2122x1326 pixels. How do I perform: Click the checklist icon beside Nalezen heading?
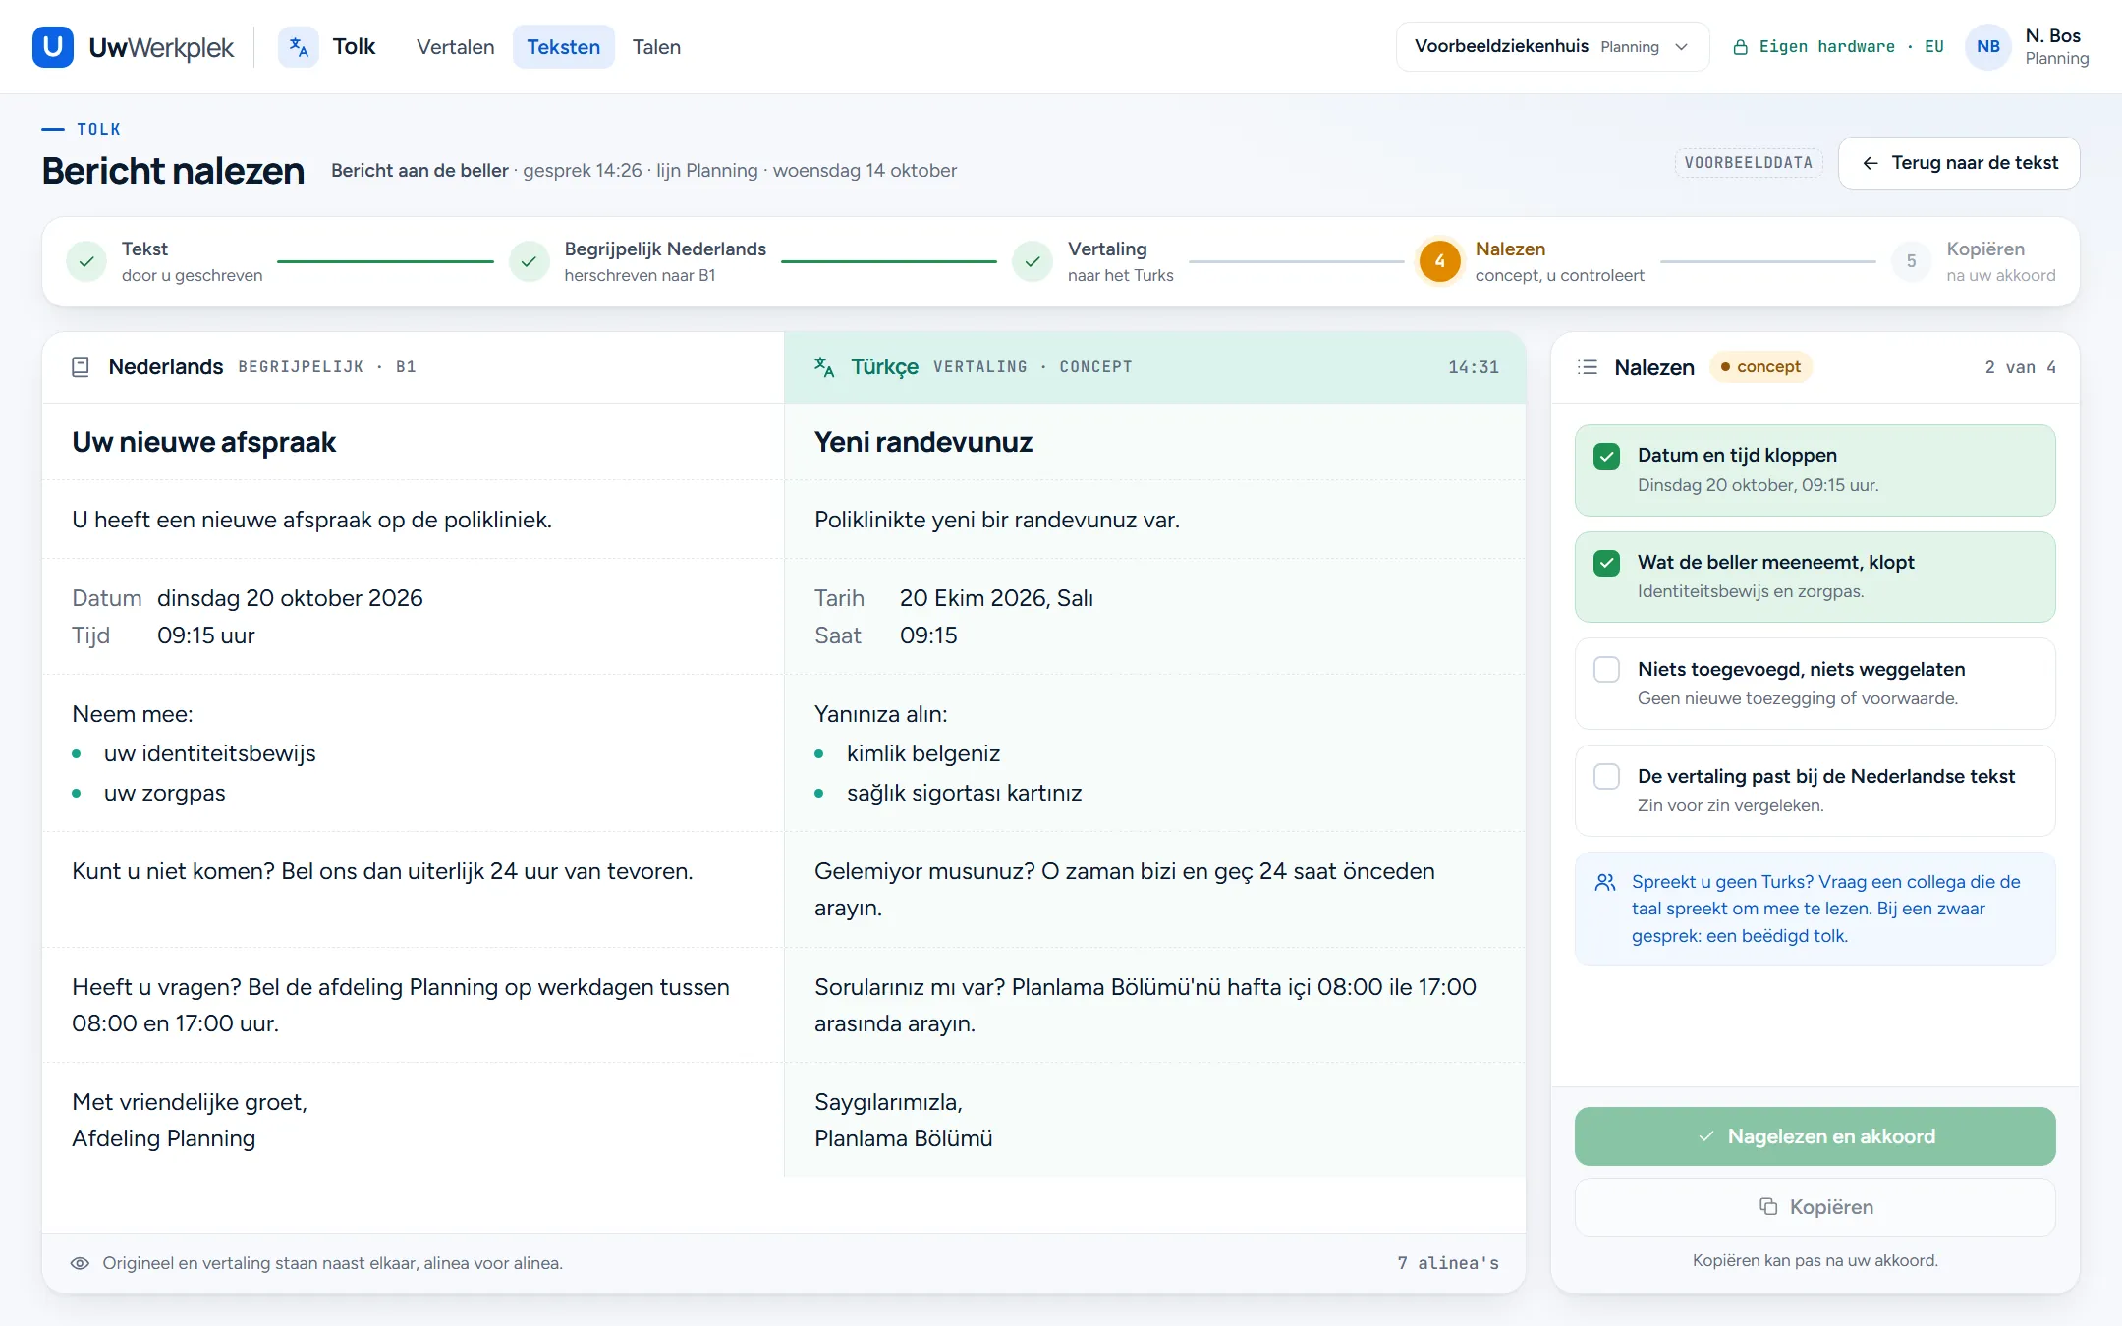pyautogui.click(x=1588, y=367)
